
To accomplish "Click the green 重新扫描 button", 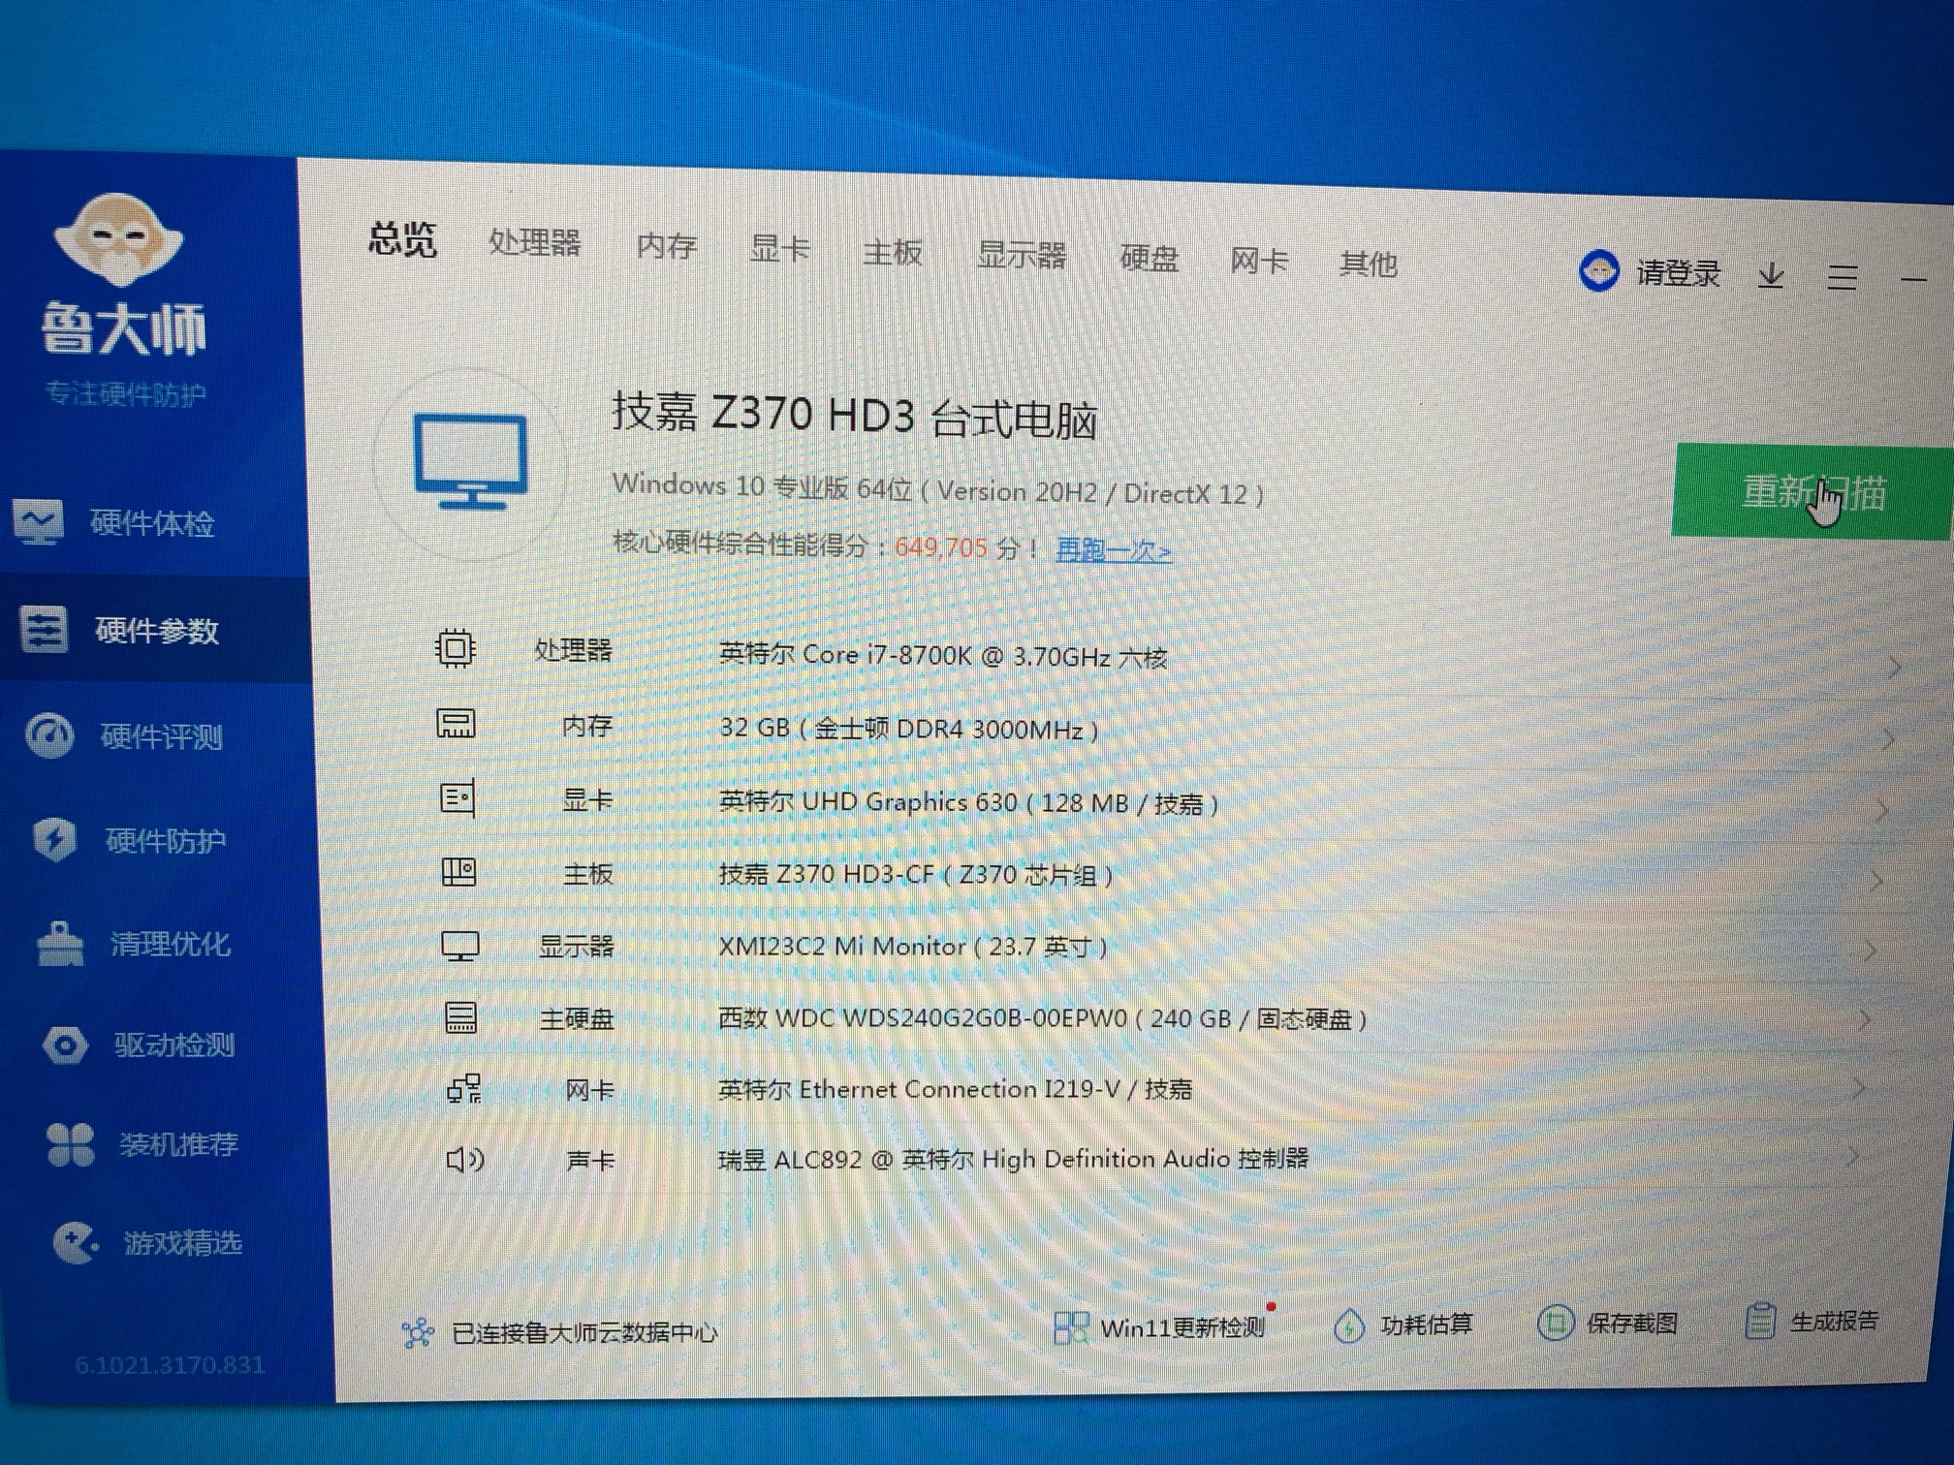I will point(1811,492).
